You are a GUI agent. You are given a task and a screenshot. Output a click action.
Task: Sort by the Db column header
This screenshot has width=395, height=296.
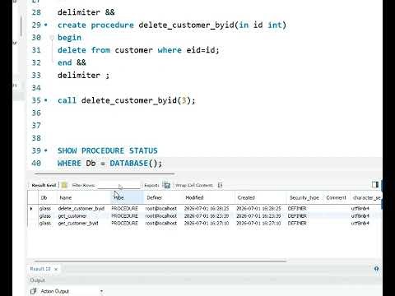coord(44,197)
